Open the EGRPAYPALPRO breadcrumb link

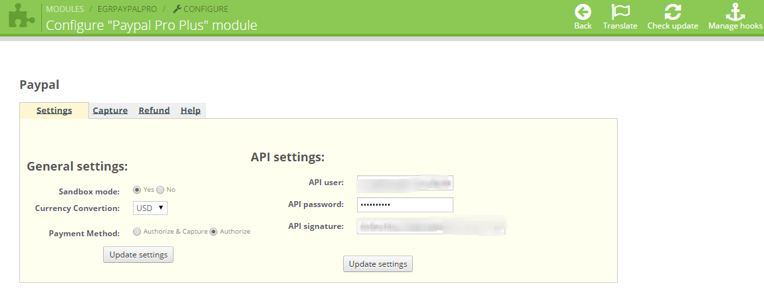click(x=127, y=9)
